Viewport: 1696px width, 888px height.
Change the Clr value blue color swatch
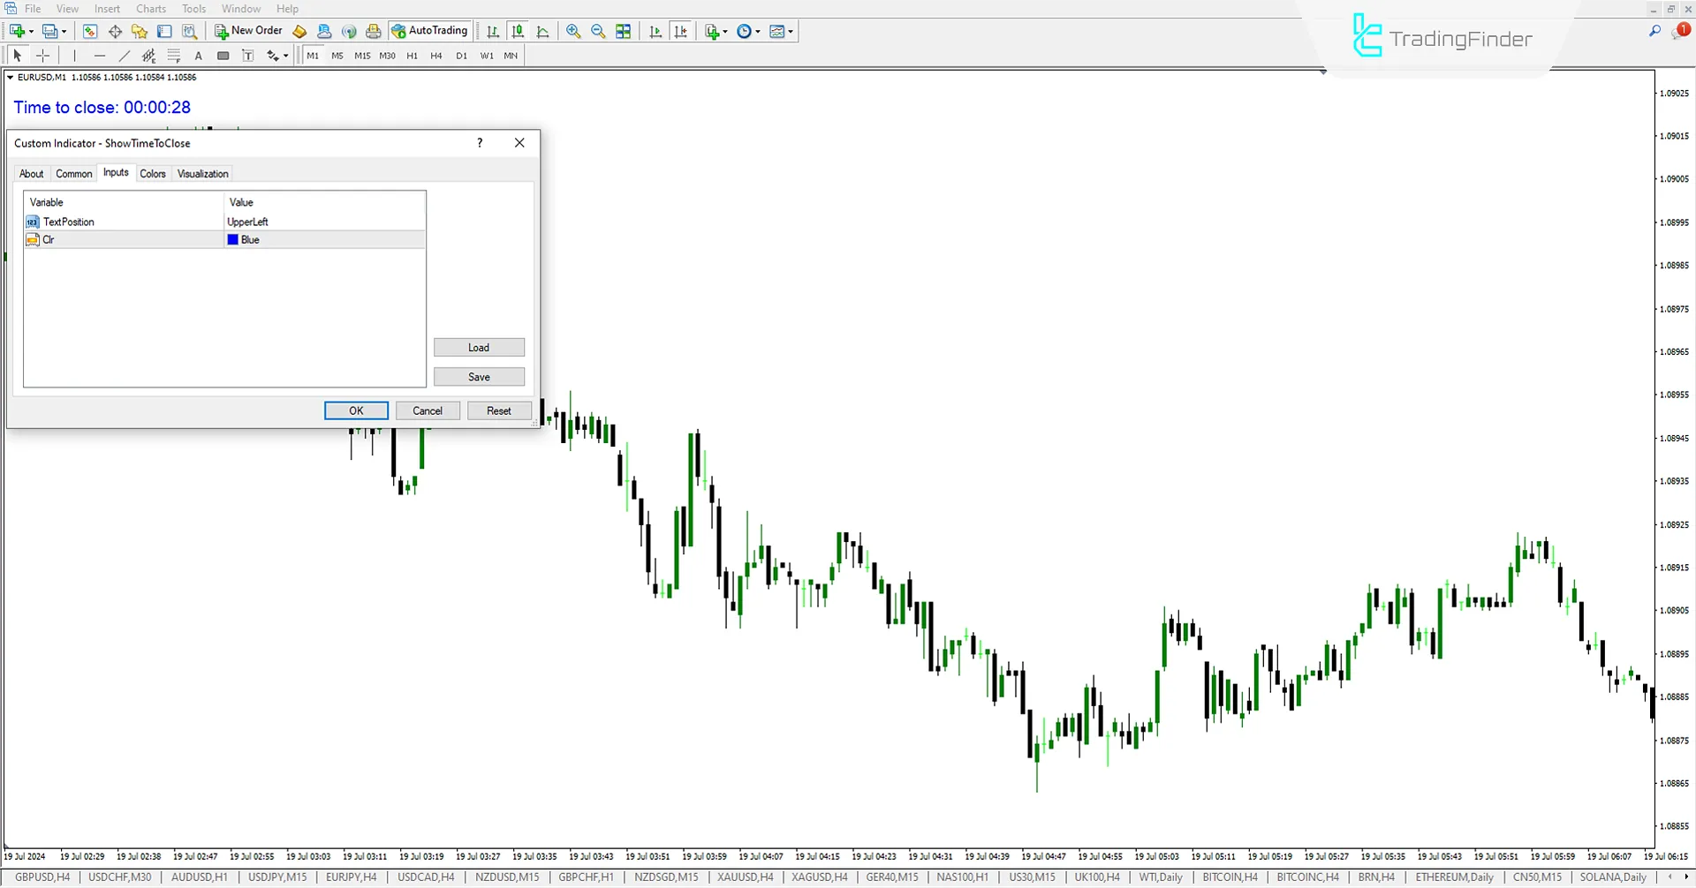pyautogui.click(x=233, y=239)
